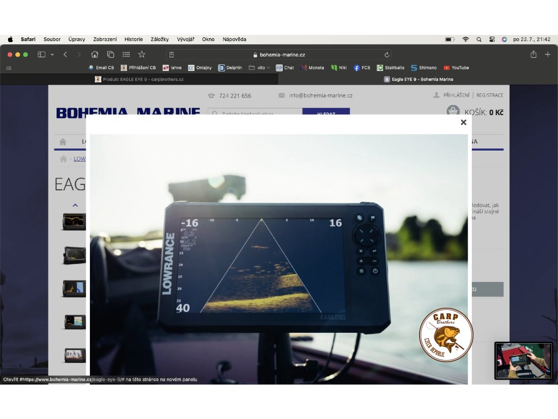Click the phone number 724 221 656
The width and height of the screenshot is (558, 419).
coord(235,95)
